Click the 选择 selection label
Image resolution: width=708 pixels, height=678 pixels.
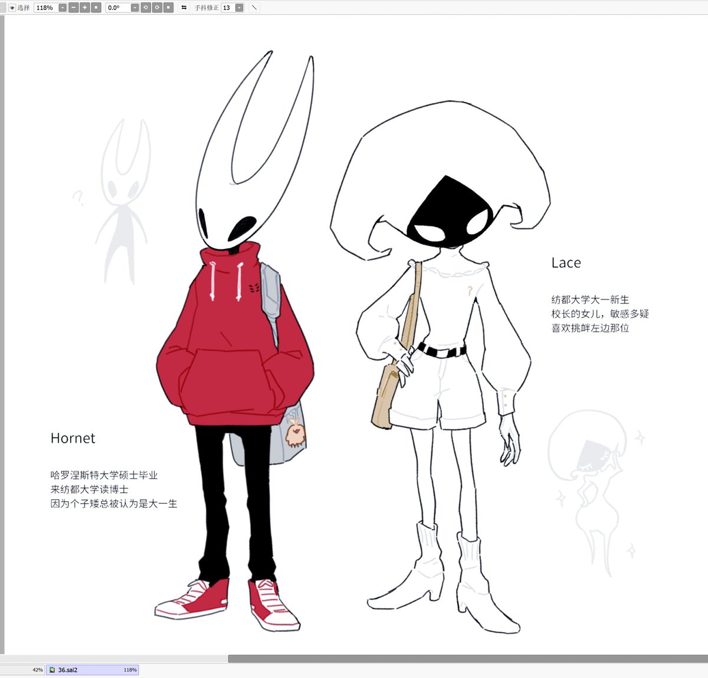(x=24, y=8)
